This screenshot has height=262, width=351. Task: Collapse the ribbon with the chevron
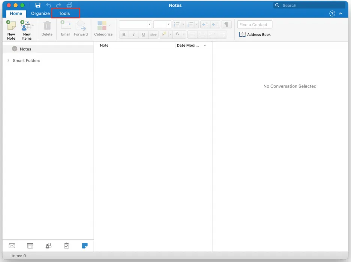(x=341, y=13)
